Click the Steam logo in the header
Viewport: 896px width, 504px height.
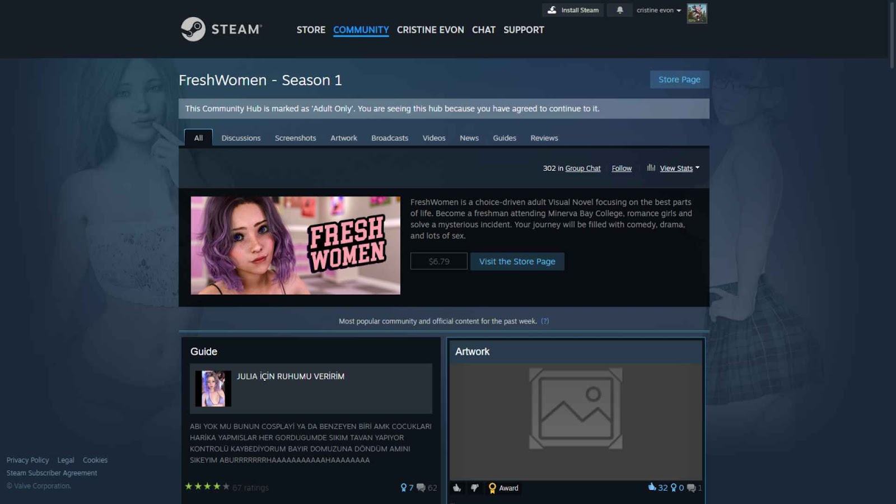[x=221, y=29]
